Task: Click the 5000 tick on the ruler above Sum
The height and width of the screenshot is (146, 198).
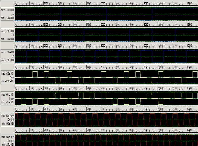Action: pyautogui.click(x=89, y=67)
